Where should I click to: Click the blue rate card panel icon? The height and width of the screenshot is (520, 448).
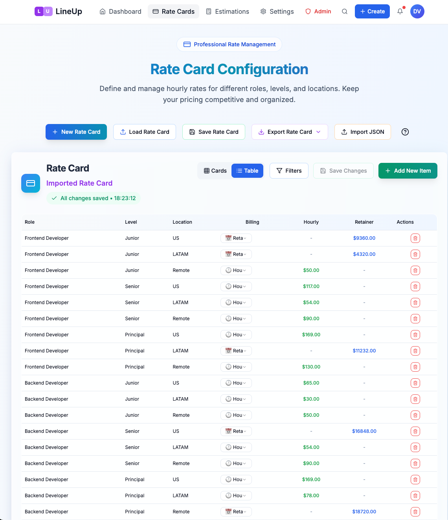[30, 183]
